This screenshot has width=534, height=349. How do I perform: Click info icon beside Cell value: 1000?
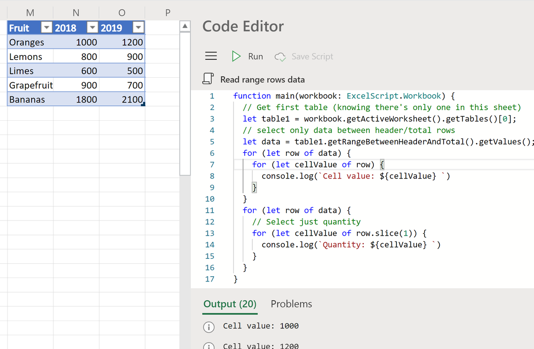(208, 327)
